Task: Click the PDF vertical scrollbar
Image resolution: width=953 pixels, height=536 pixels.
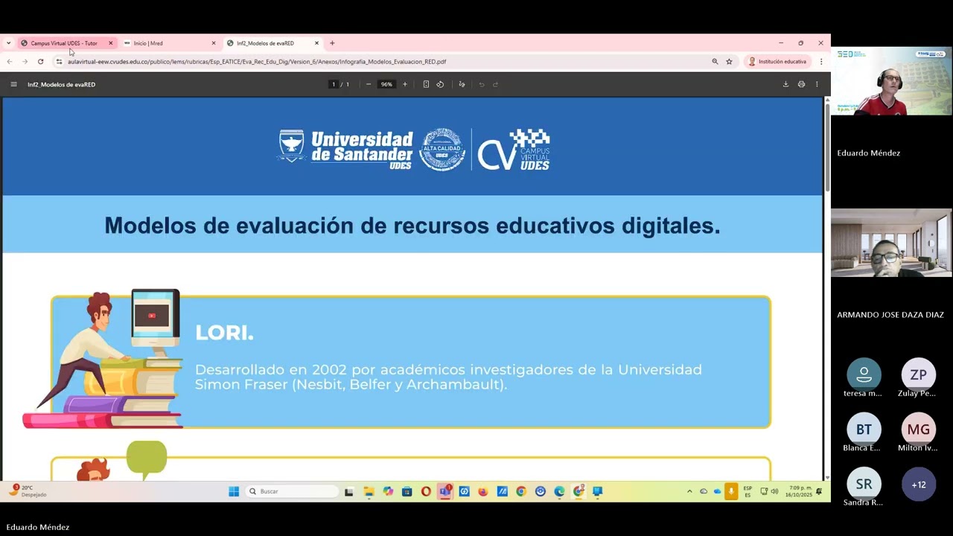Action: click(826, 147)
